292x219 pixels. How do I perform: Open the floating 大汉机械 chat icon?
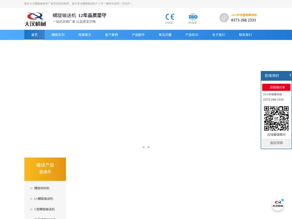coord(277,205)
